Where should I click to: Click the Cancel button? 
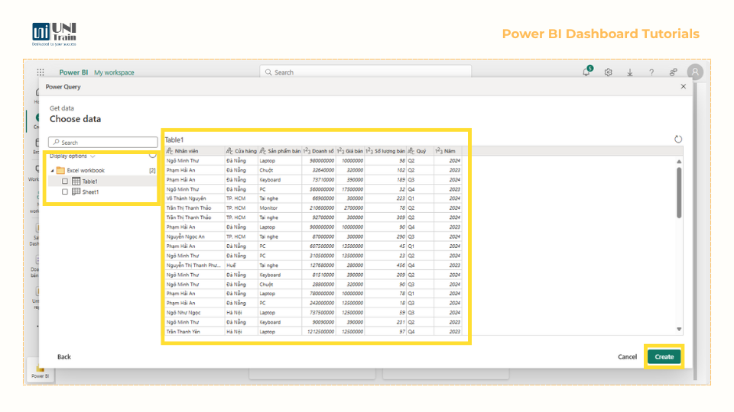pyautogui.click(x=627, y=357)
